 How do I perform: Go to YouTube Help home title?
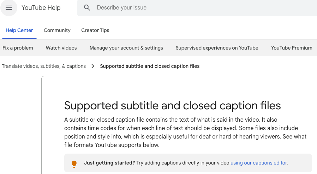click(x=41, y=8)
